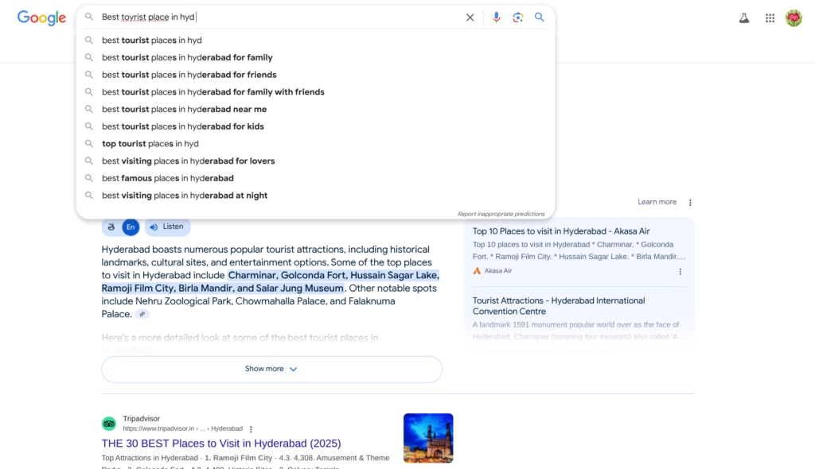
Task: Open three-dot menu beside Tripadvisor URL
Action: (251, 429)
